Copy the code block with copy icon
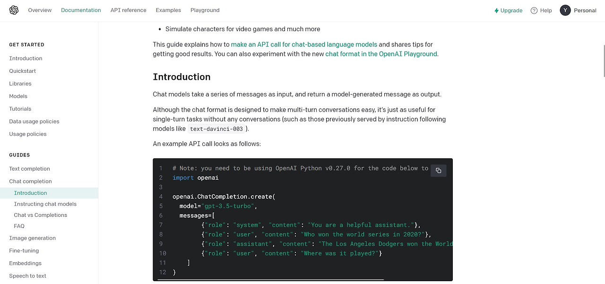The image size is (605, 284). (439, 171)
